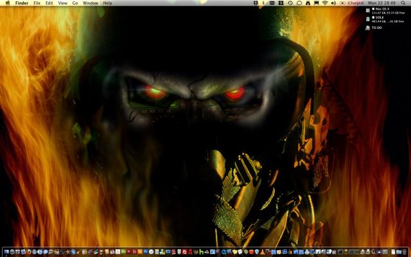Open Dashboard from the Dock

coord(12,252)
